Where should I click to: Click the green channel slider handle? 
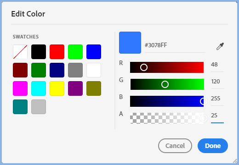[x=165, y=84]
